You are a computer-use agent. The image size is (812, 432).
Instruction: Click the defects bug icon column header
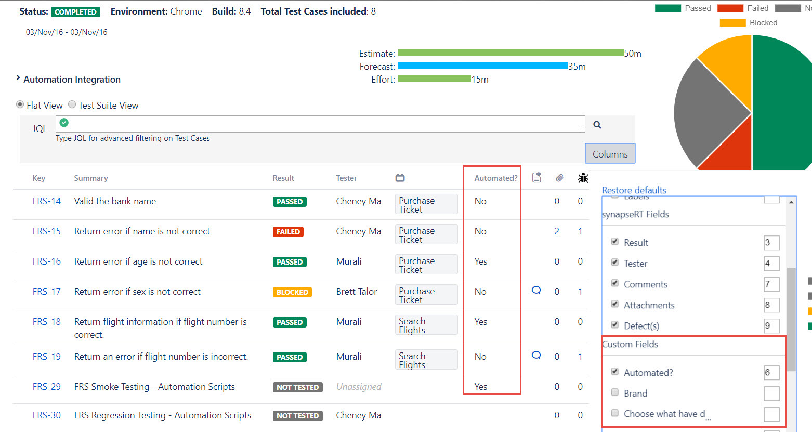coord(583,178)
